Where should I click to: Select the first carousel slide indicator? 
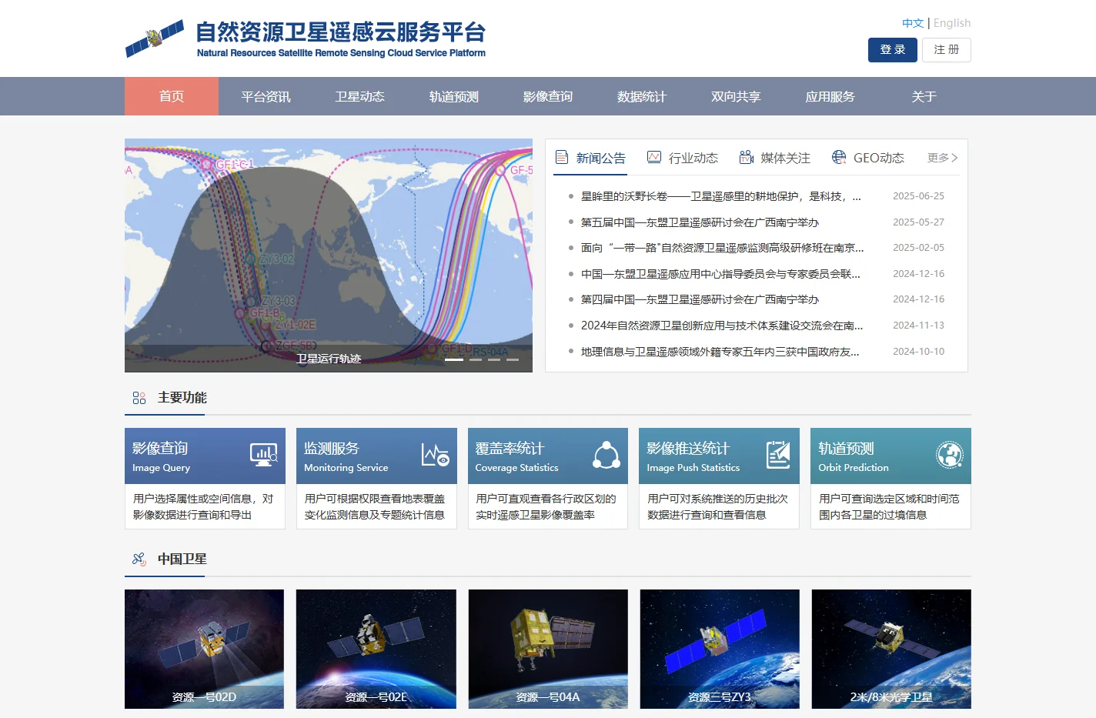454,359
